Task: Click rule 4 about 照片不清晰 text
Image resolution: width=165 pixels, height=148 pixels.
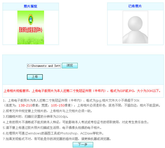Action: 76,122
